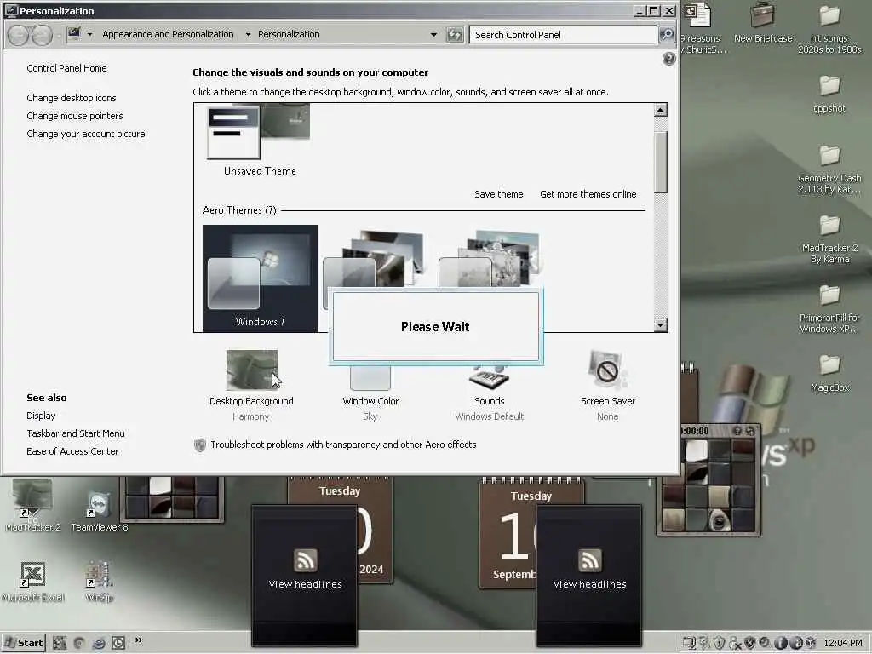Click the theme list scroll down arrow
Viewport: 872px width, 654px height.
pos(660,324)
